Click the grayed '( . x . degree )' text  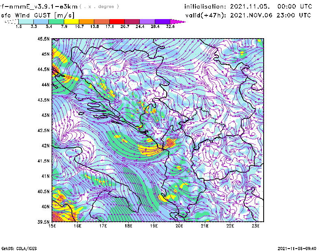(x=99, y=6)
